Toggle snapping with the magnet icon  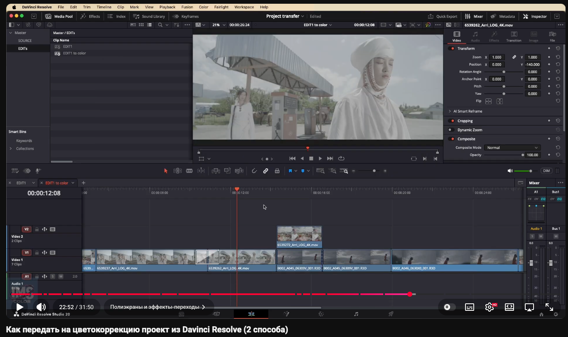[254, 170]
